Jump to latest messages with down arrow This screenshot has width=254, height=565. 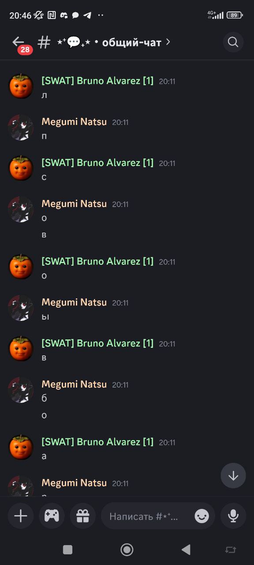pos(233,475)
